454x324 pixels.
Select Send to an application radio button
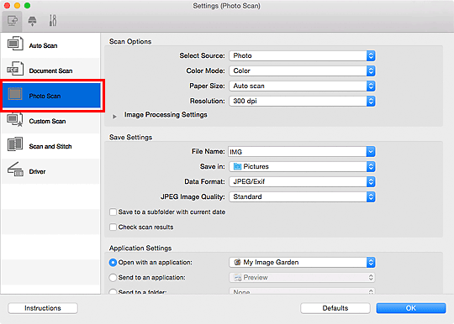(x=113, y=278)
